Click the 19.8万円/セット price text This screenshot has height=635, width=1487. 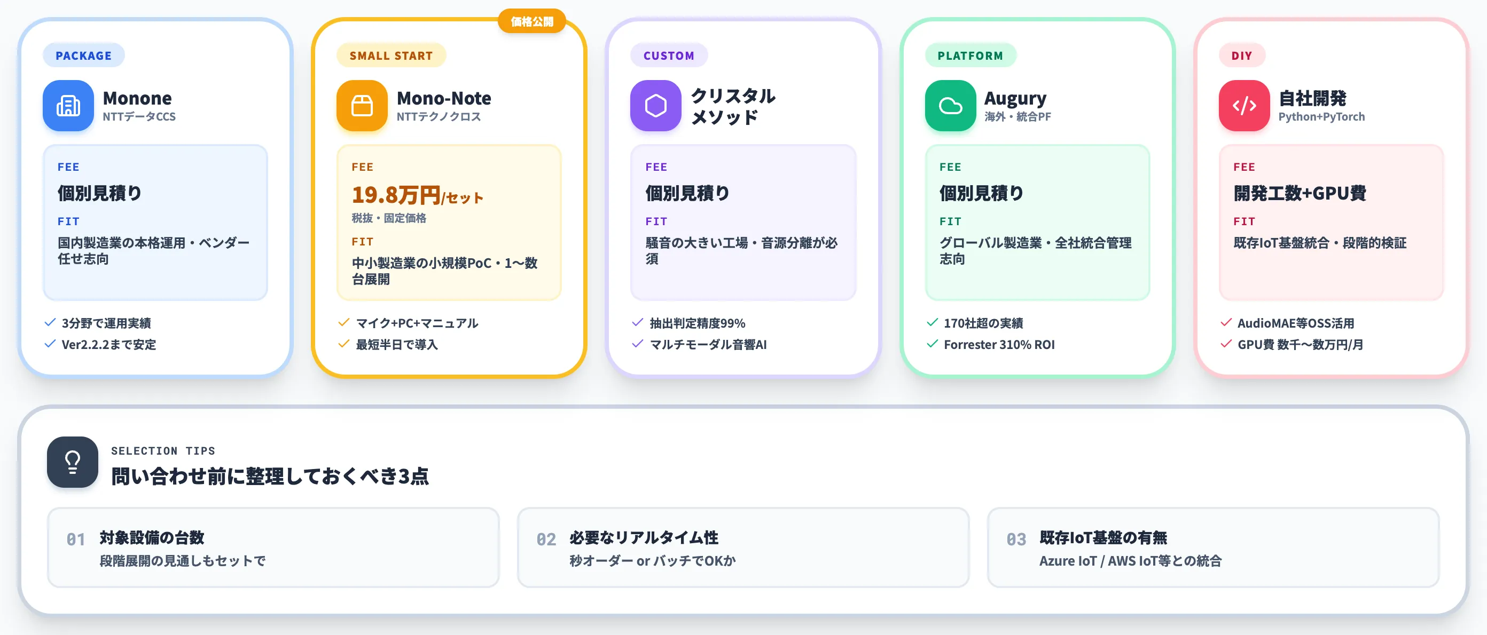pyautogui.click(x=418, y=195)
